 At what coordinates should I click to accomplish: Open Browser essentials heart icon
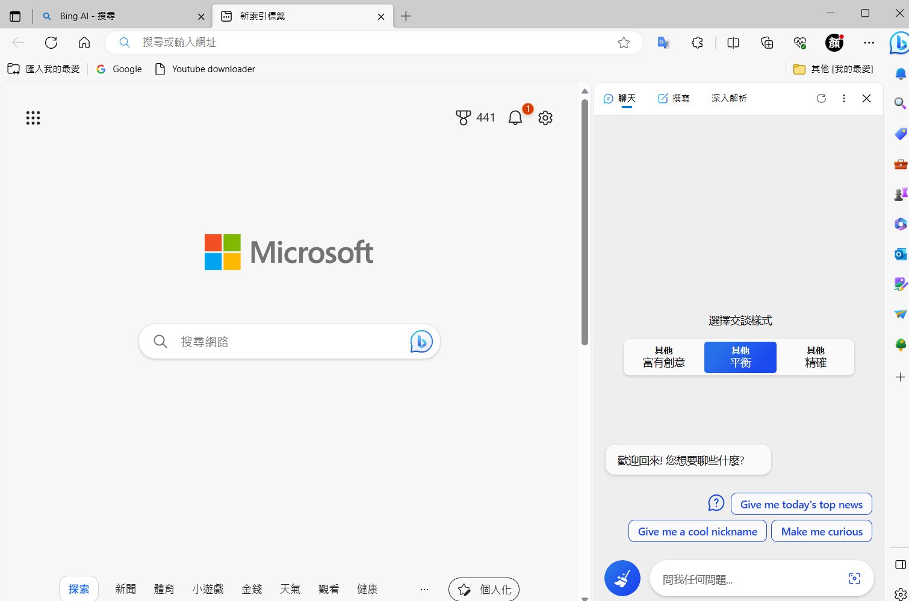[800, 42]
